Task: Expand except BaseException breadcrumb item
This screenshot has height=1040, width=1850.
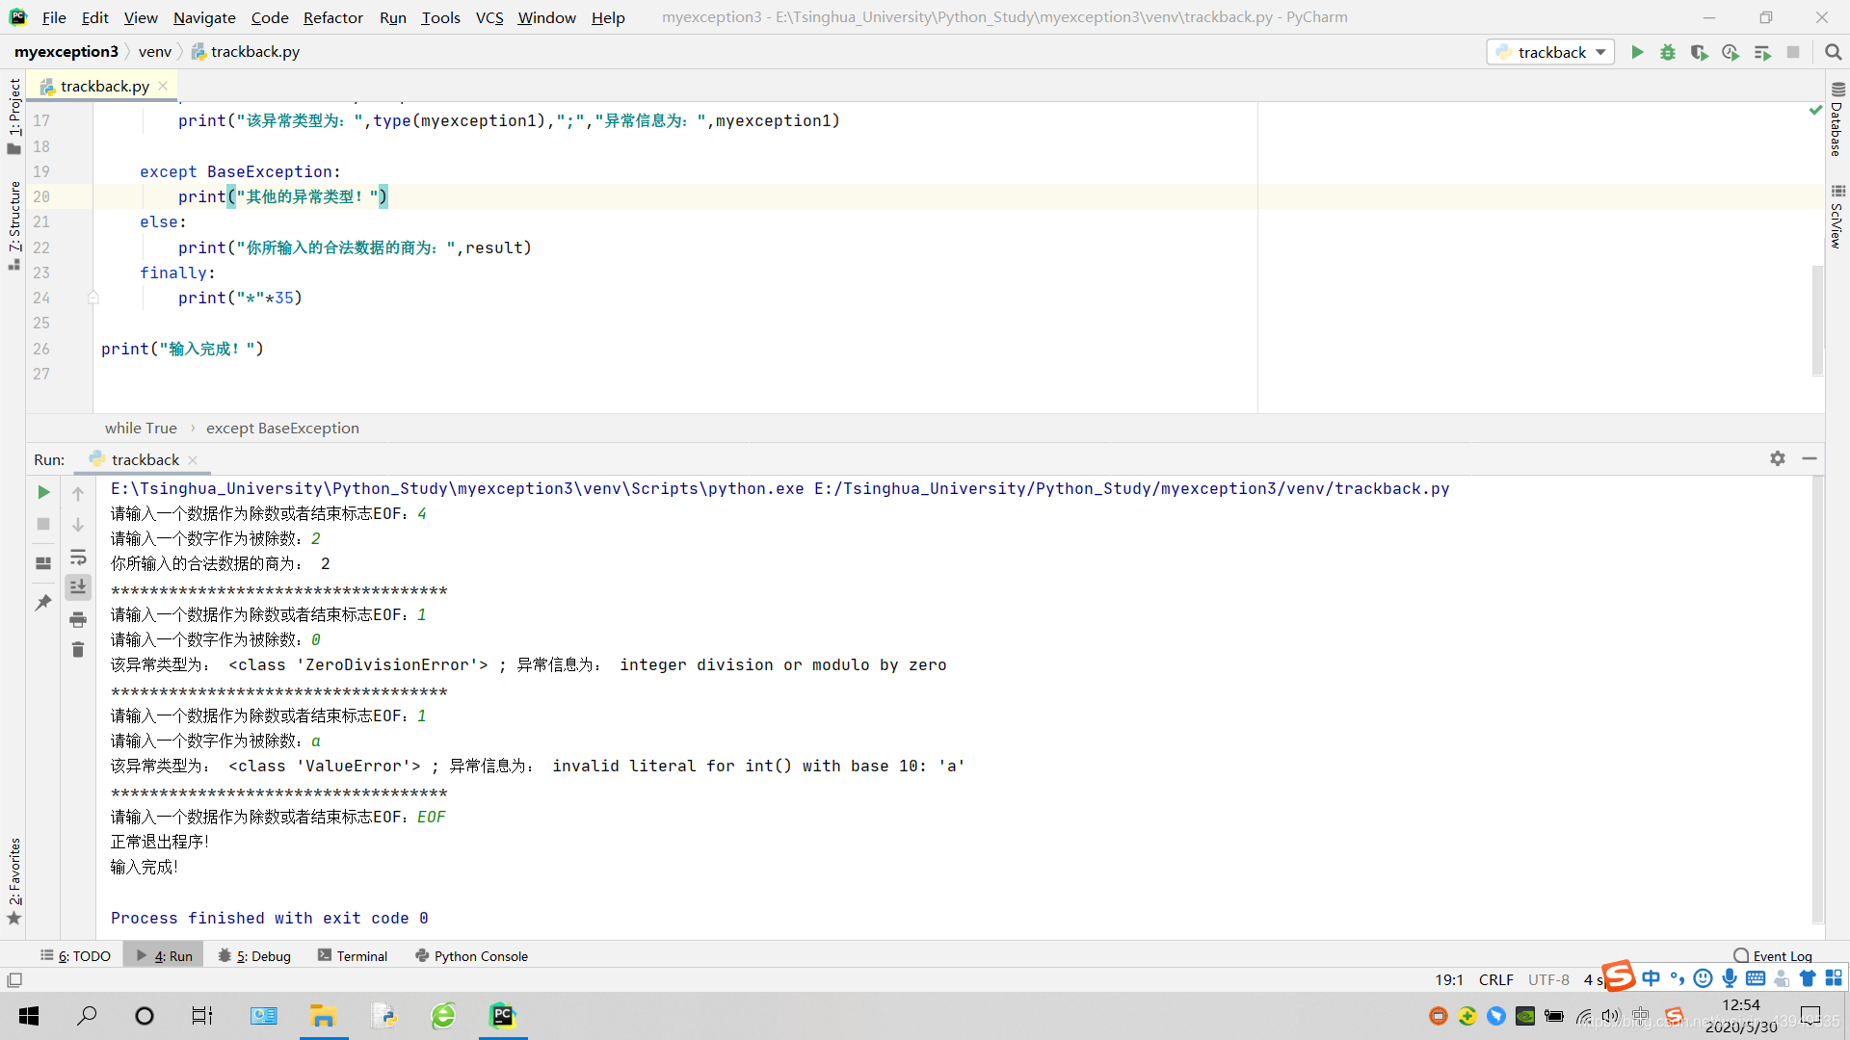Action: tap(282, 427)
